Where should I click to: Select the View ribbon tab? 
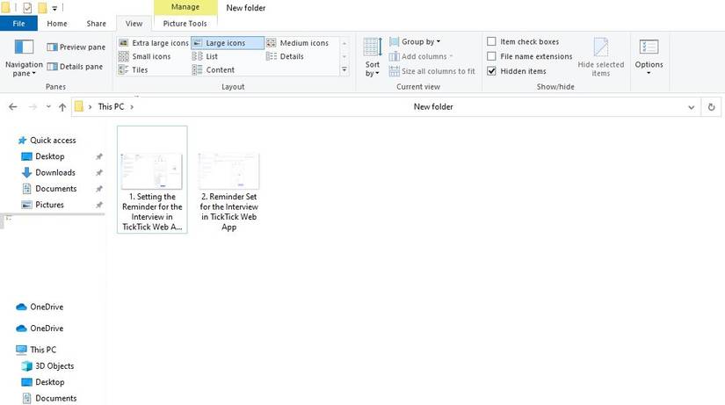coord(134,24)
